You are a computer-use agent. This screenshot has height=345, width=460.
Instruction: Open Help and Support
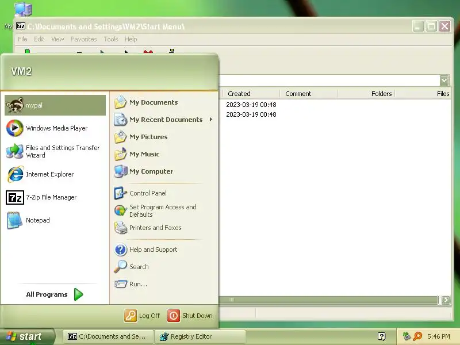(x=164, y=250)
